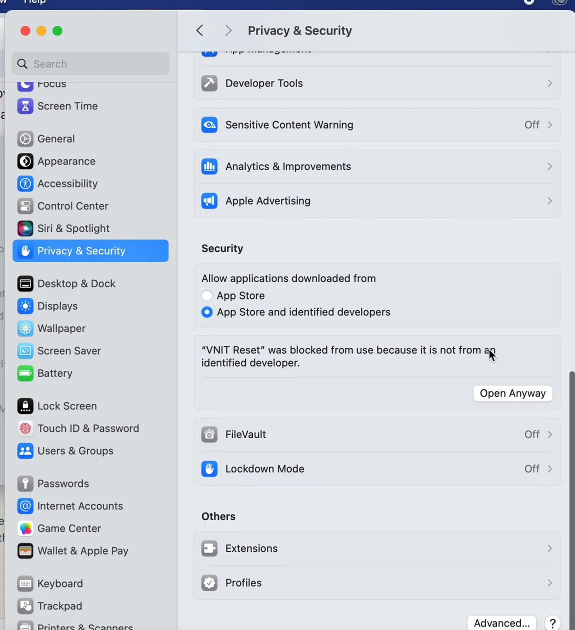Image resolution: width=575 pixels, height=630 pixels.
Task: Click the red close window button
Action: click(x=25, y=30)
